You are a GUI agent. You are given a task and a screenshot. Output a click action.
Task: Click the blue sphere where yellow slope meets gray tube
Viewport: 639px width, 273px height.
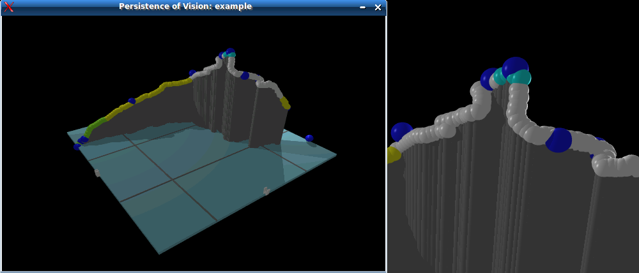click(192, 73)
